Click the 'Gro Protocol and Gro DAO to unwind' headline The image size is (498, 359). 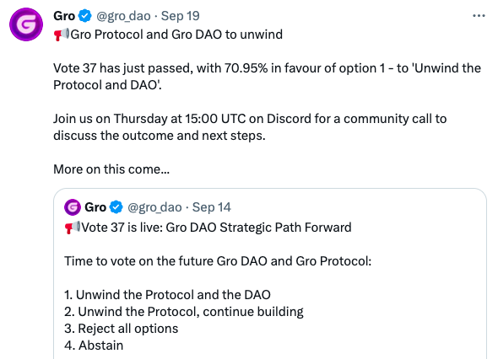(x=176, y=35)
